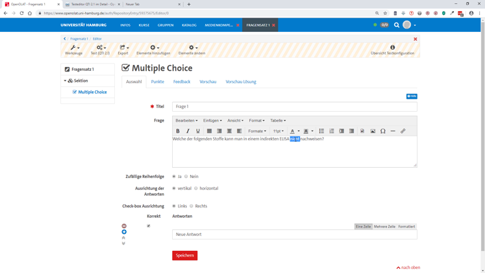Set answer alignment to horizontal
Image resolution: width=485 pixels, height=273 pixels.
[x=196, y=188]
